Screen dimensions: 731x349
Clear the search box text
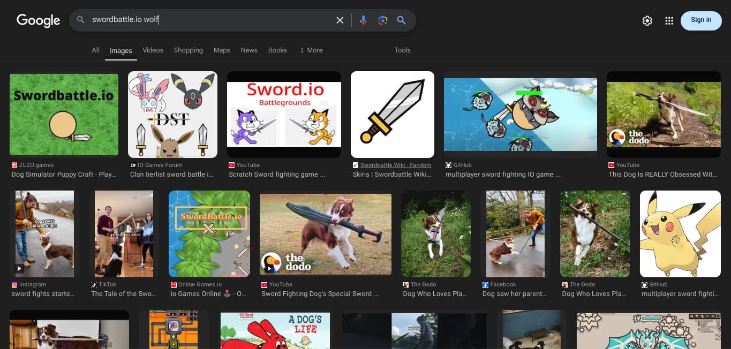point(340,20)
